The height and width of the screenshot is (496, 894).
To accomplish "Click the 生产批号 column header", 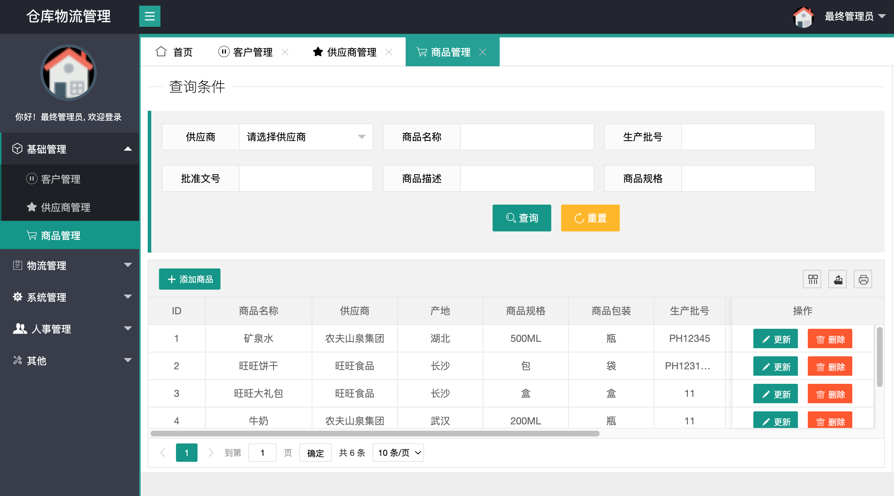I will pos(689,311).
